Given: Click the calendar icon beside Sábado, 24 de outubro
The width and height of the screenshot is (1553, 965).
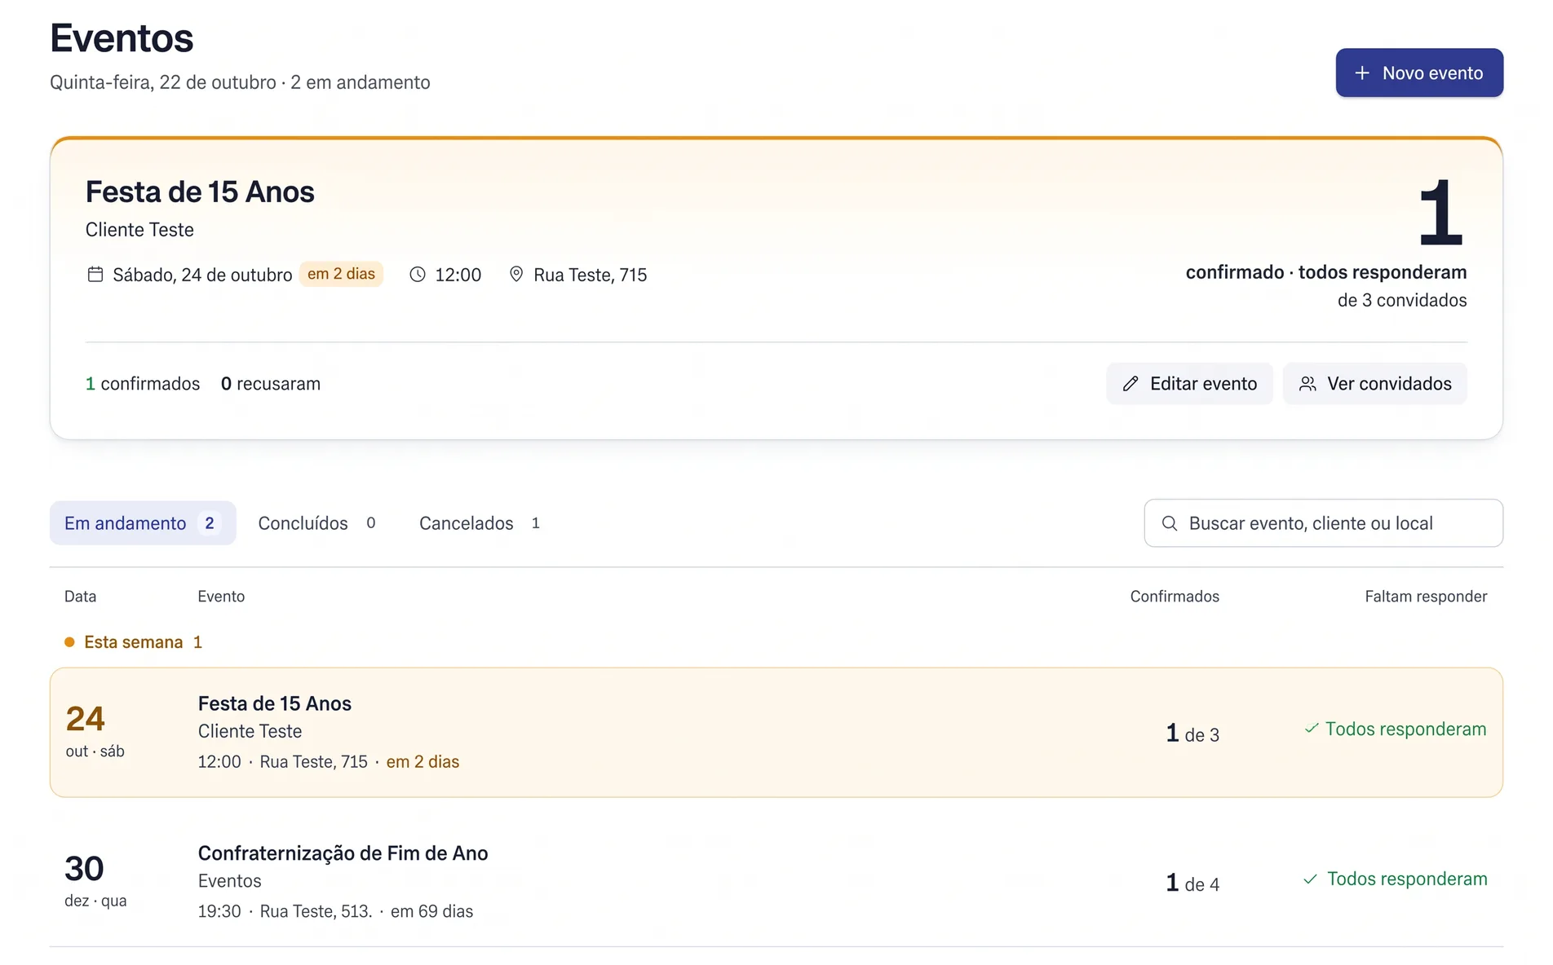Looking at the screenshot, I should (x=95, y=275).
